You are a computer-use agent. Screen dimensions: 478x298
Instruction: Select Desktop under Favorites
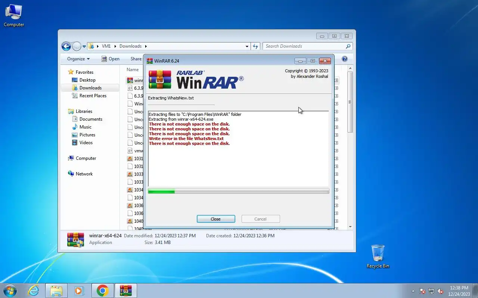87,80
